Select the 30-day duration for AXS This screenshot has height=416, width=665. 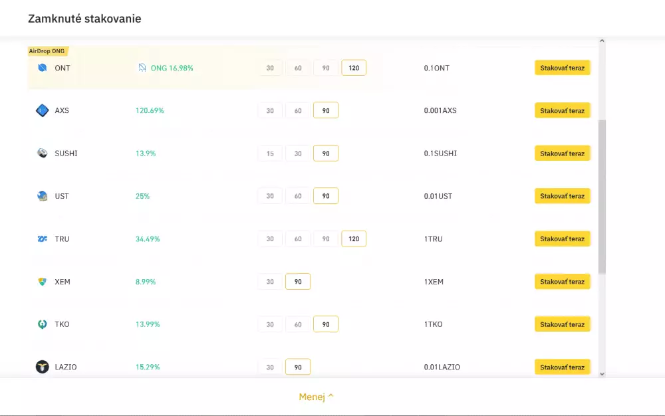270,110
